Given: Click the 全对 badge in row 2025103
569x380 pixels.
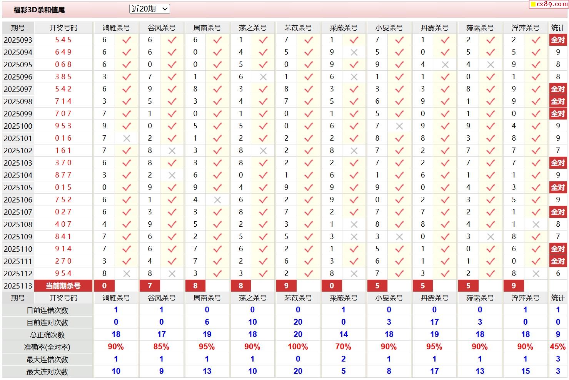Looking at the screenshot, I should 558,163.
